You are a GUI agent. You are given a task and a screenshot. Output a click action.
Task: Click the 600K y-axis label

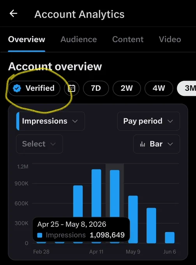click(x=21, y=203)
